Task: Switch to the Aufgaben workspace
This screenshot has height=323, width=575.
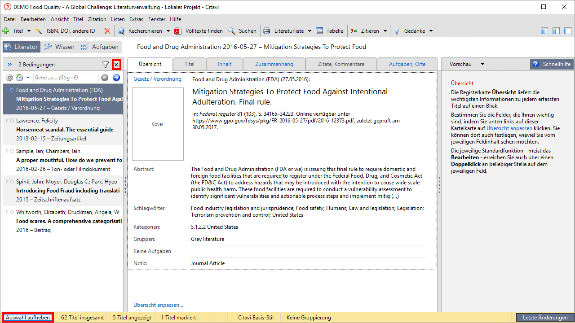Action: coord(100,47)
